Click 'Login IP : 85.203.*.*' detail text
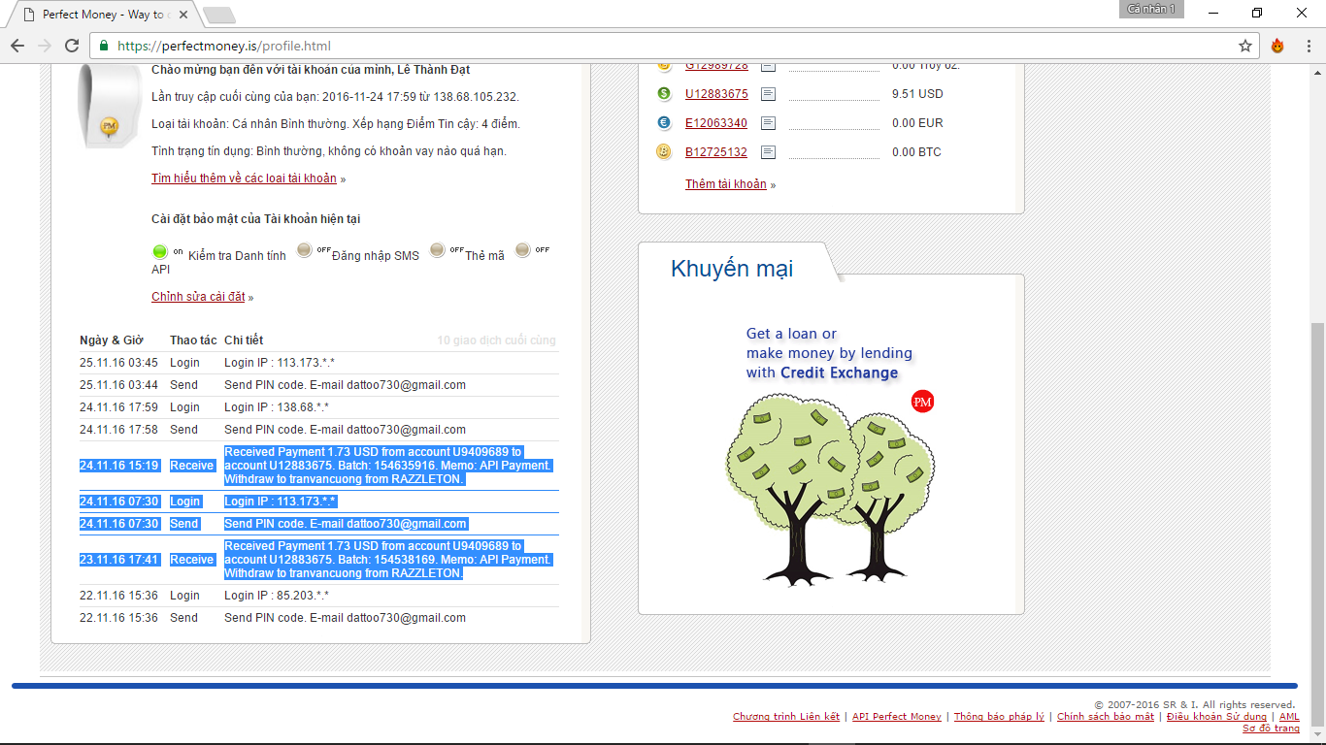The width and height of the screenshot is (1326, 745). (x=277, y=596)
